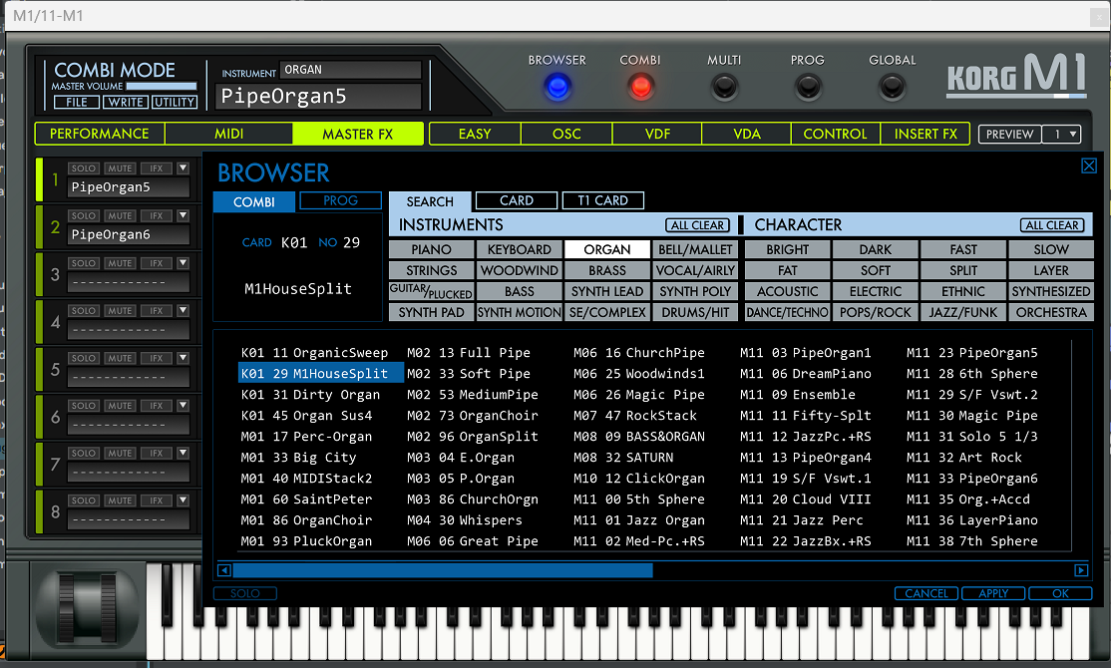
Task: Clear all CHARACTER filters
Action: coord(1053,225)
